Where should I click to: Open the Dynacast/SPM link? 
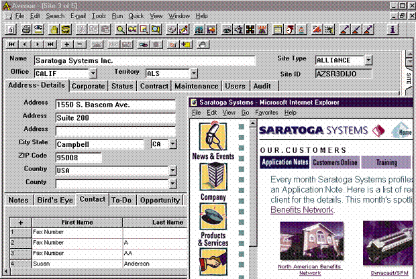click(x=389, y=273)
